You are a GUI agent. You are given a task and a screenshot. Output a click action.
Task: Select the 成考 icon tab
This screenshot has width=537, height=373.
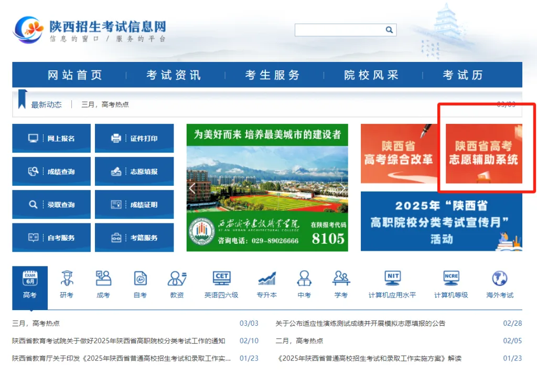(x=103, y=284)
